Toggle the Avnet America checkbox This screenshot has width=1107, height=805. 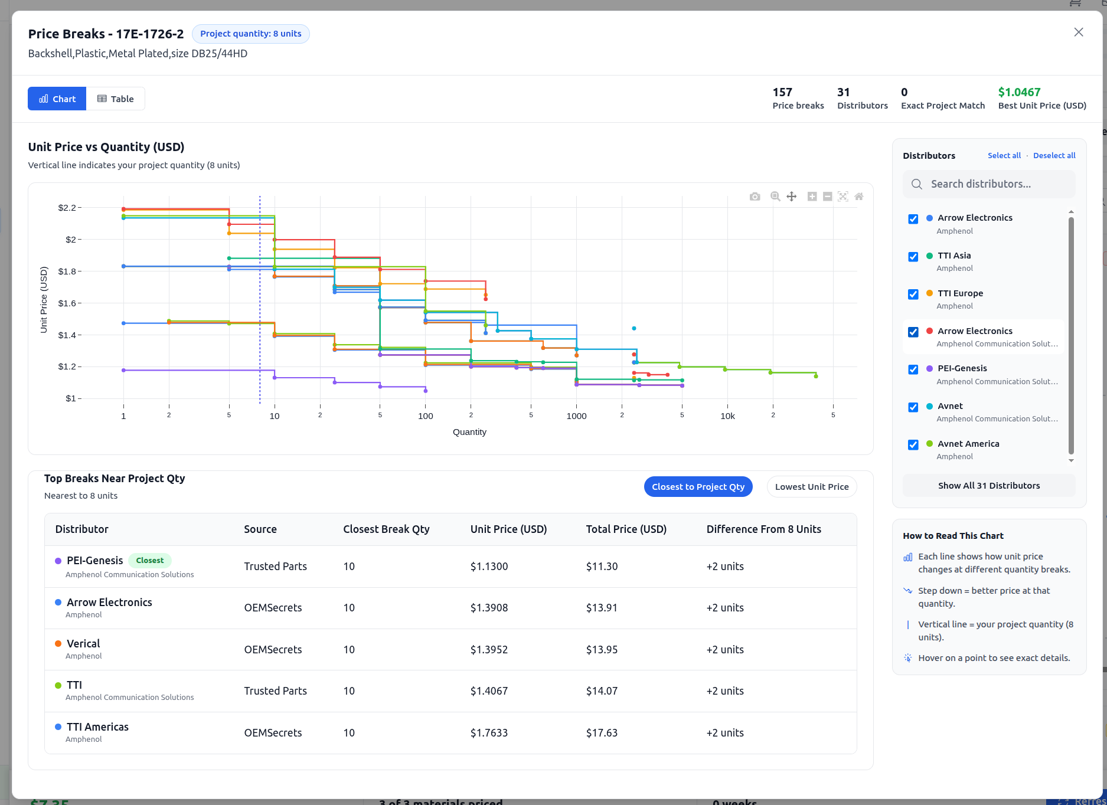[913, 445]
